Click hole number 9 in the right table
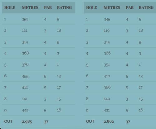This screenshot has height=129, width=156. 87,110
